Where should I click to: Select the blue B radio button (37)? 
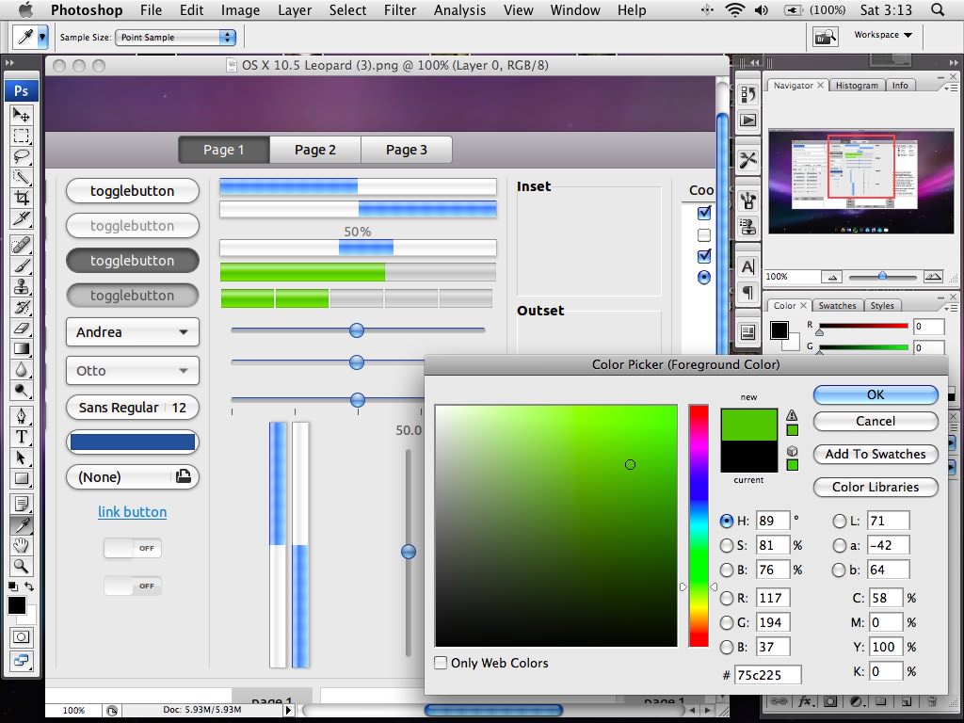coord(727,647)
